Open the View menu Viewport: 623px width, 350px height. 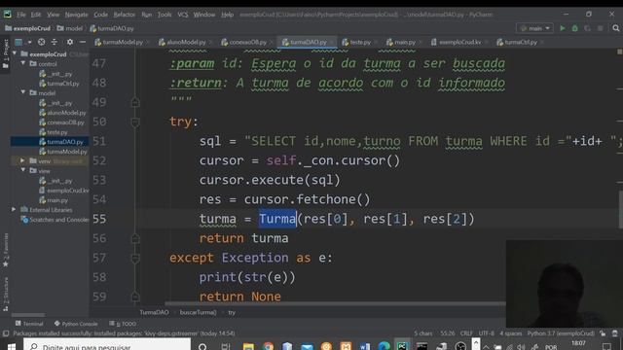click(53, 15)
